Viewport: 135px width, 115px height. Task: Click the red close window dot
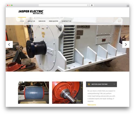8,5
